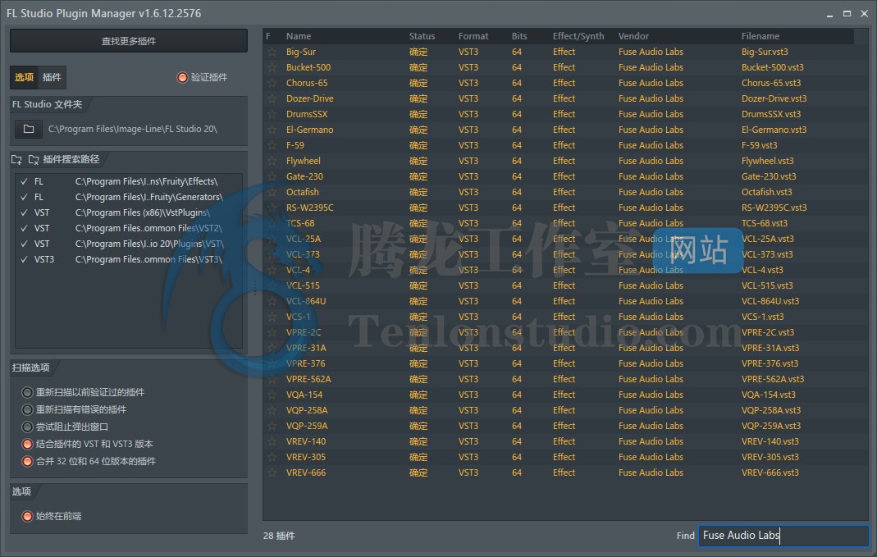
Task: Select the FL Studio folder path text
Action: coord(133,129)
